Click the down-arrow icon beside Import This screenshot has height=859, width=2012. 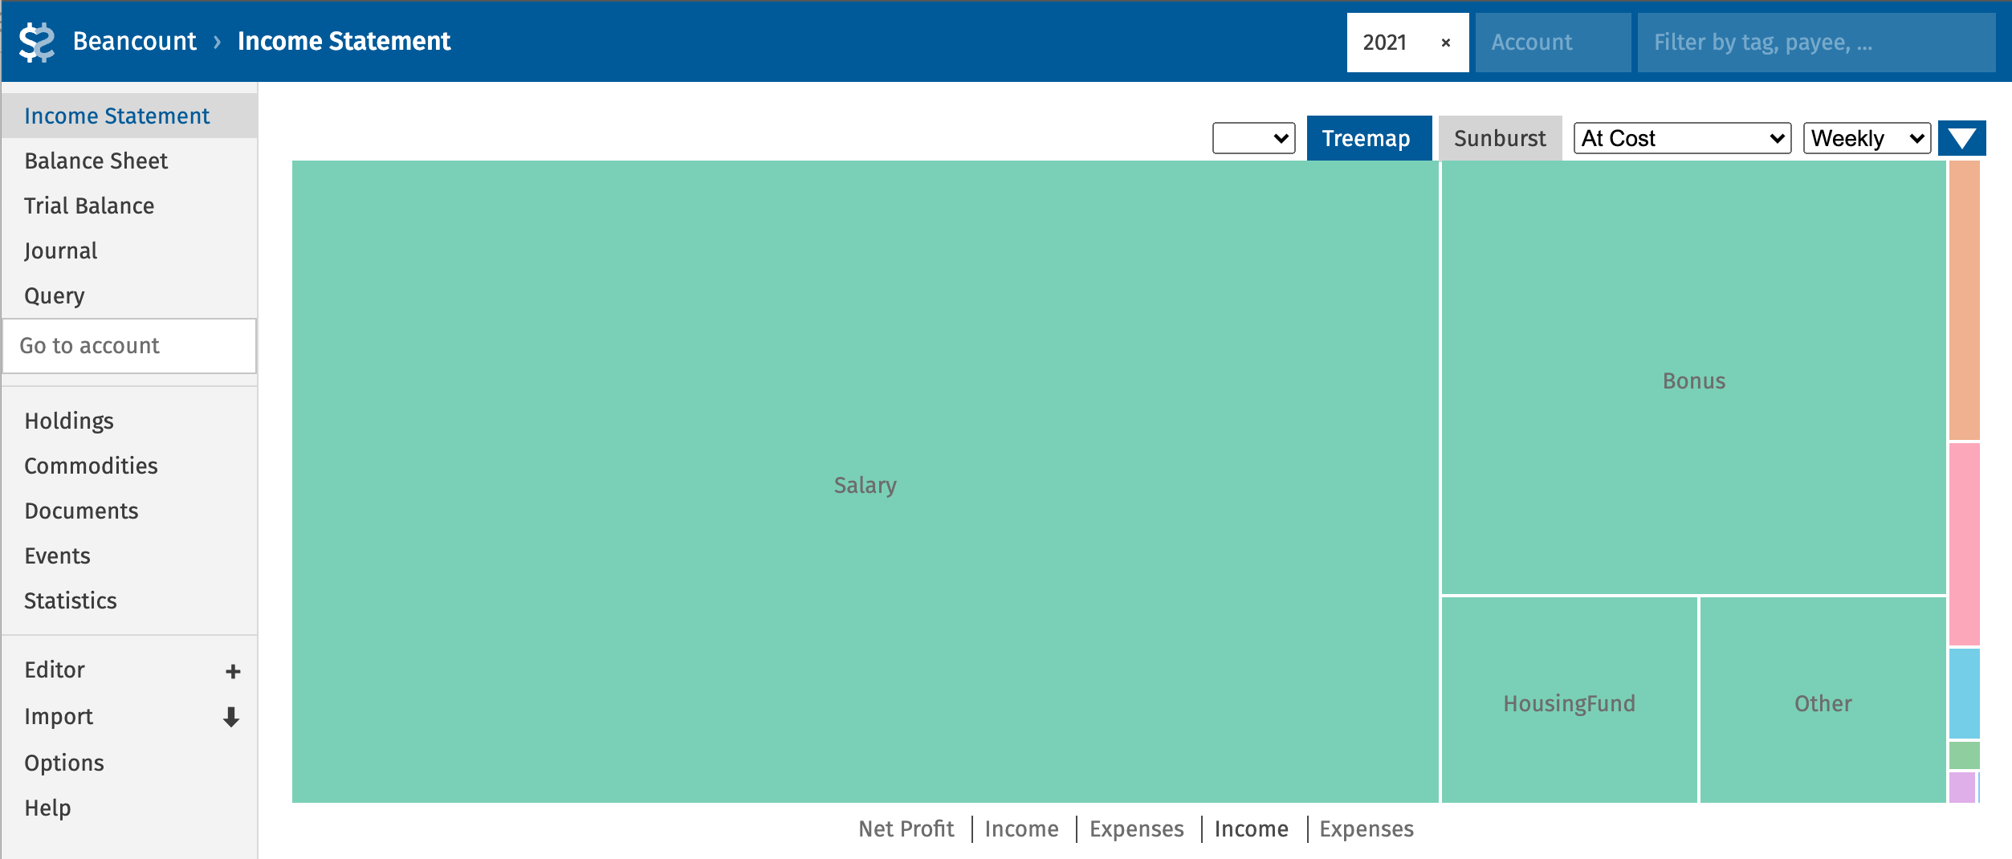[x=231, y=717]
